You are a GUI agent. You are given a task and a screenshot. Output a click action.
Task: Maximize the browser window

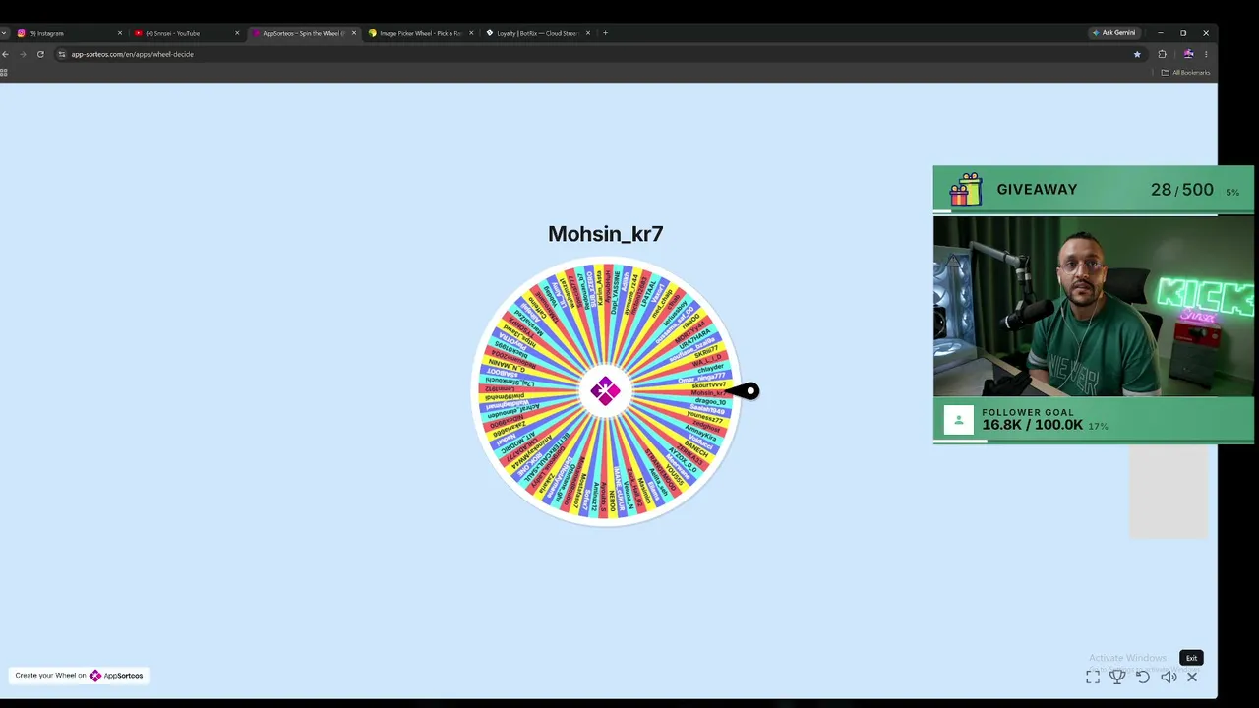point(1183,33)
